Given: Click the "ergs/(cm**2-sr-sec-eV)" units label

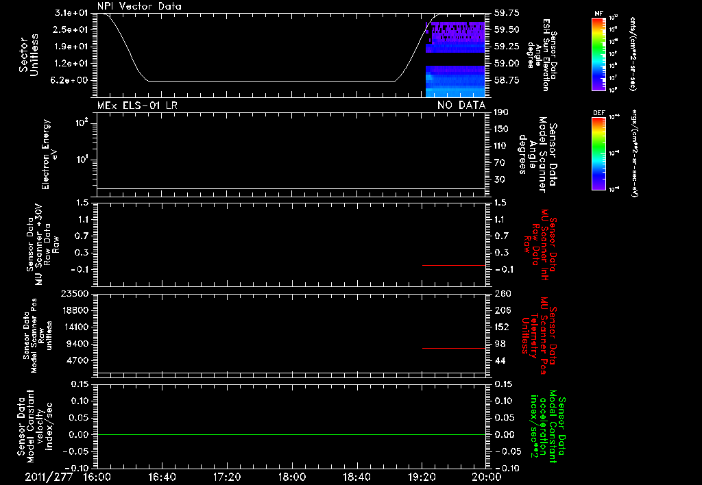Looking at the screenshot, I should (x=634, y=153).
